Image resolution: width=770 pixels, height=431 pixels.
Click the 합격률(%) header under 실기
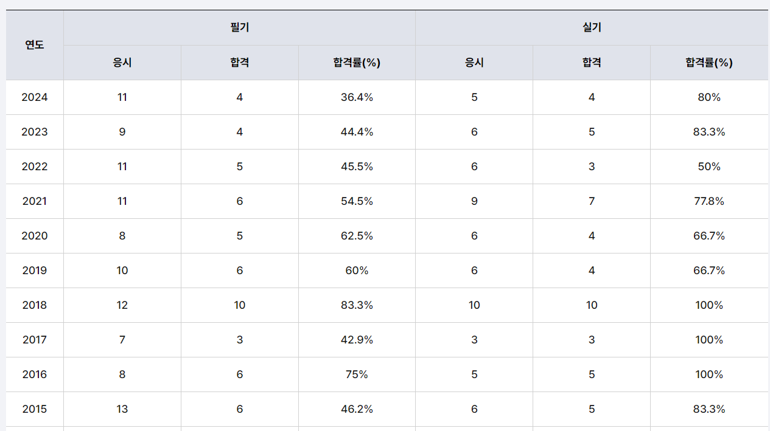coord(709,63)
